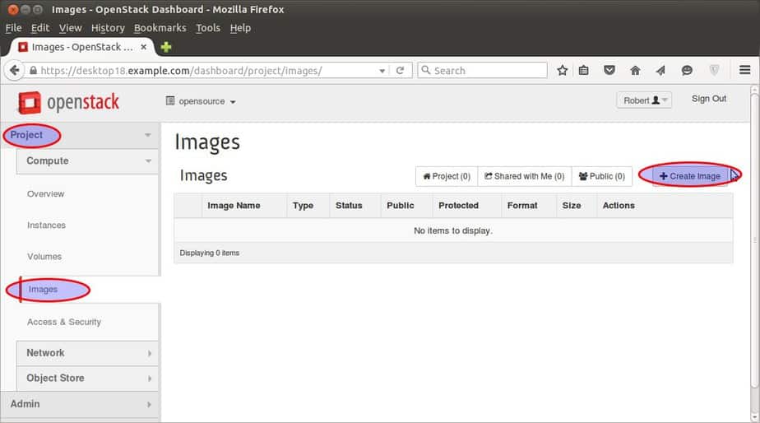Open the bookmarks list icon
Screen dimensions: 760x423
[584, 70]
